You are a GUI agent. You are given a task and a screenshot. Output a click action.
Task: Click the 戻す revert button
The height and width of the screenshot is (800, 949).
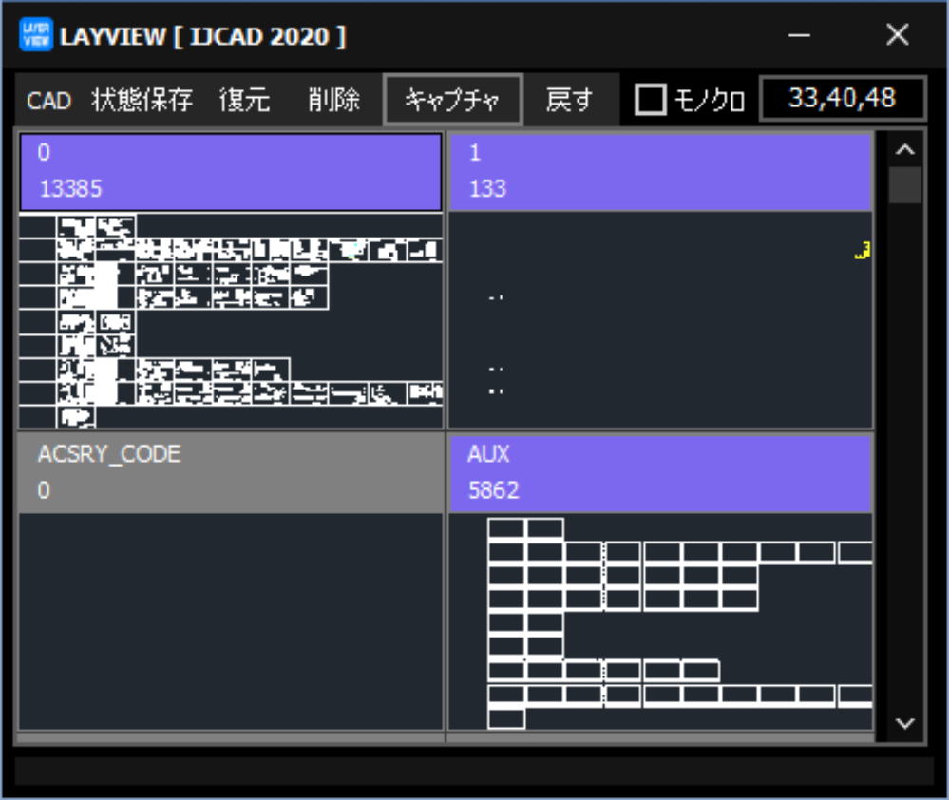(569, 100)
